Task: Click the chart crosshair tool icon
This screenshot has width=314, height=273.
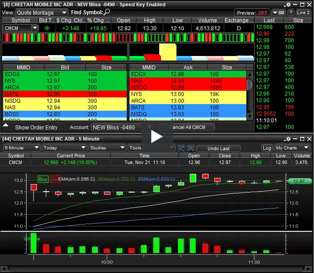Action: point(181,148)
